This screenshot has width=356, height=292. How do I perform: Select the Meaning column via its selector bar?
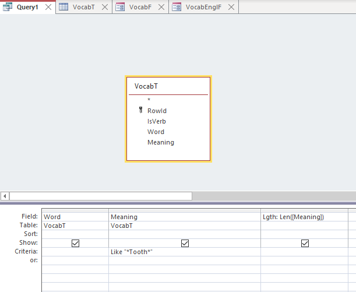click(x=185, y=211)
